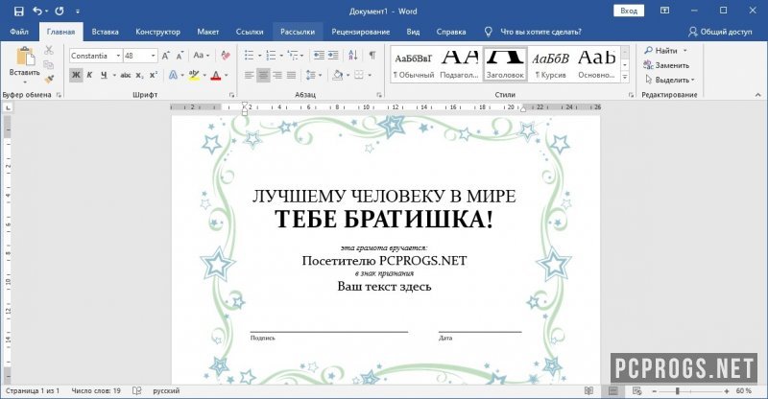The image size is (768, 399).
Task: Open the shading fill color dropdown
Action: tap(348, 75)
